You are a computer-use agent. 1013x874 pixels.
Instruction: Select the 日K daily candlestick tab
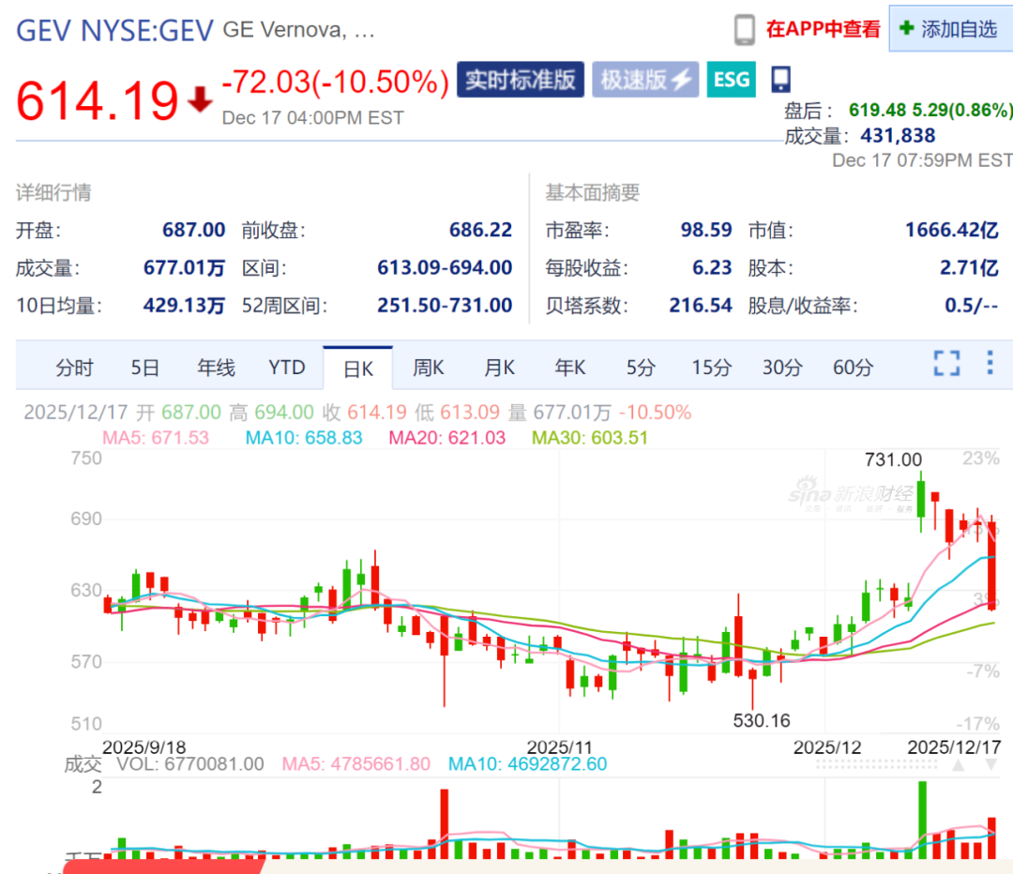click(358, 369)
